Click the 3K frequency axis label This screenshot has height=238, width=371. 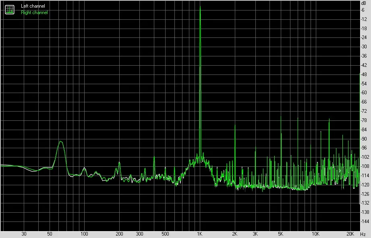click(255, 234)
